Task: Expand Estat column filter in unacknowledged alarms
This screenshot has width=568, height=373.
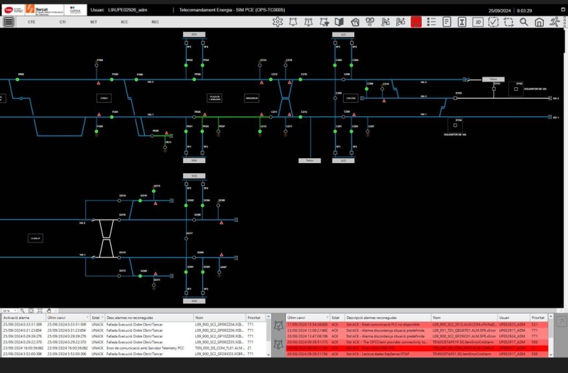Action: pyautogui.click(x=102, y=318)
